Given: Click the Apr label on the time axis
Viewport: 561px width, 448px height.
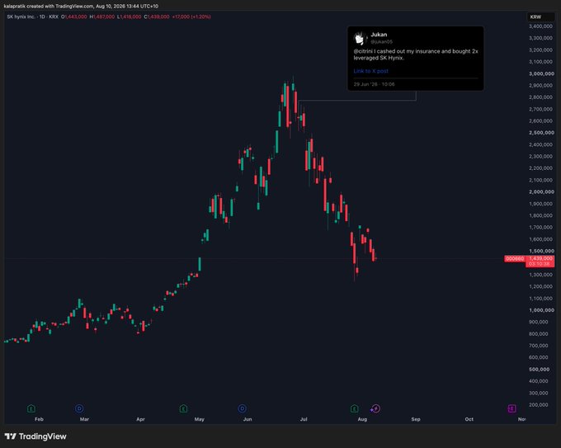Looking at the screenshot, I should 140,419.
